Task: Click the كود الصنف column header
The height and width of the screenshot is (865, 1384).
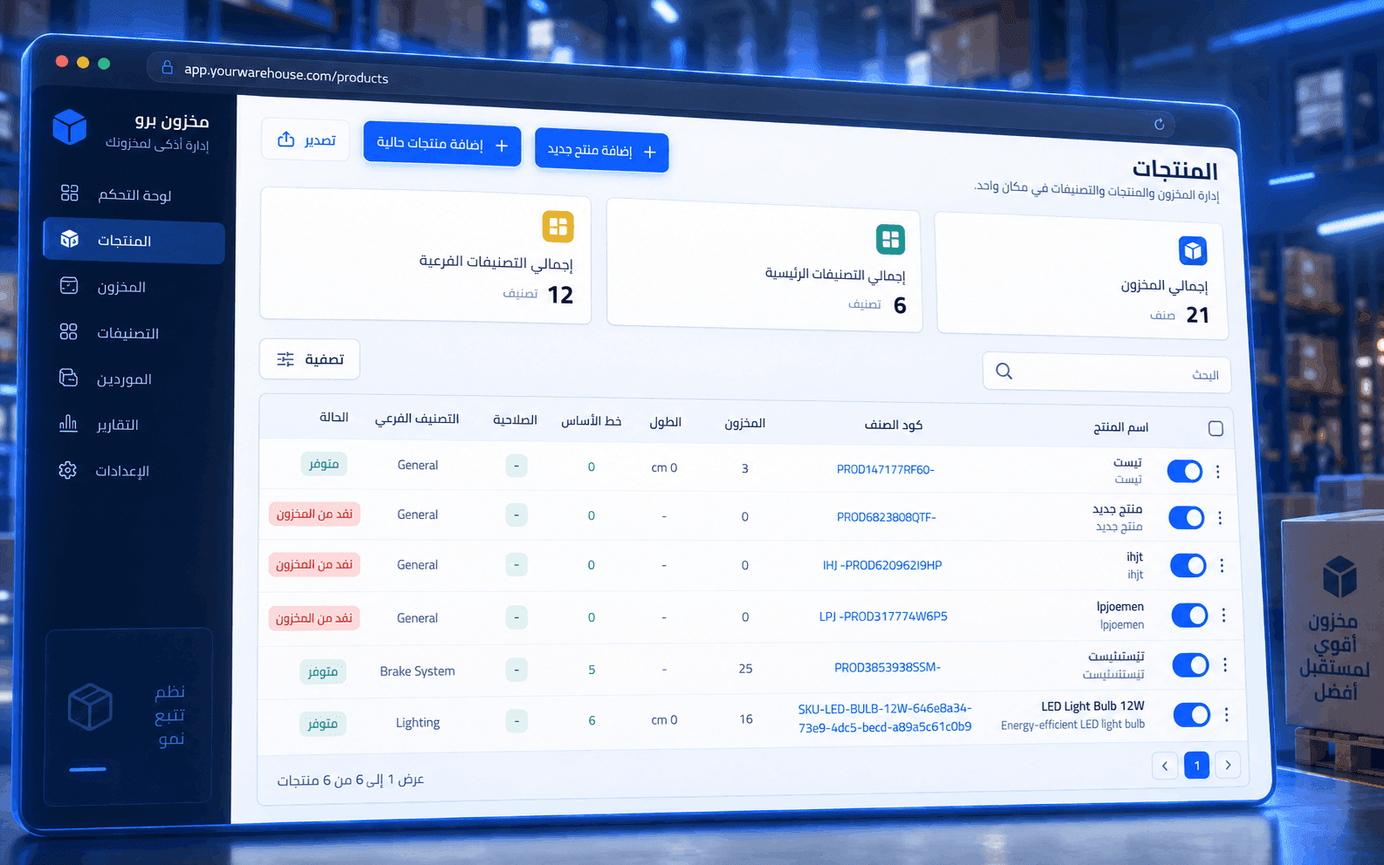Action: (894, 425)
